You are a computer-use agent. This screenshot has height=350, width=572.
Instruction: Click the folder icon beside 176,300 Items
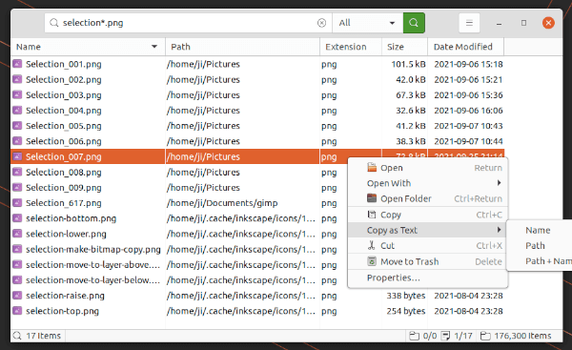tap(485, 336)
